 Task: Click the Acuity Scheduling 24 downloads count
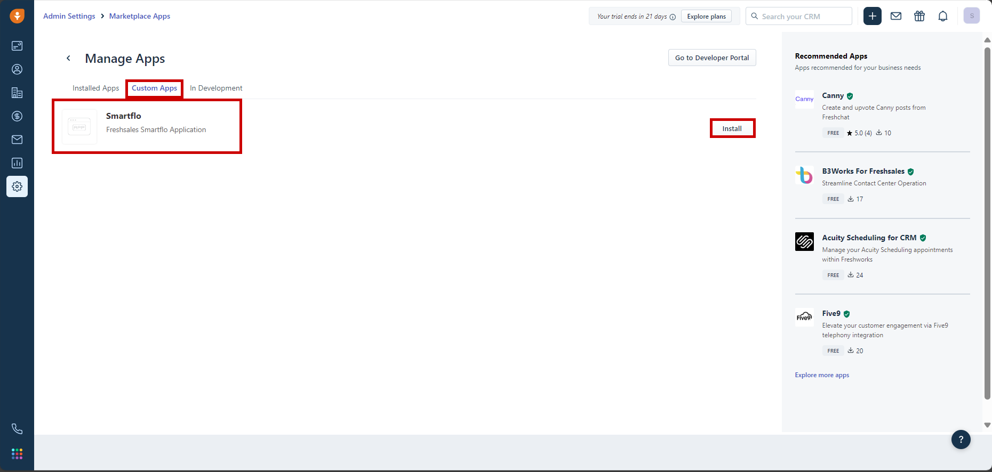855,275
